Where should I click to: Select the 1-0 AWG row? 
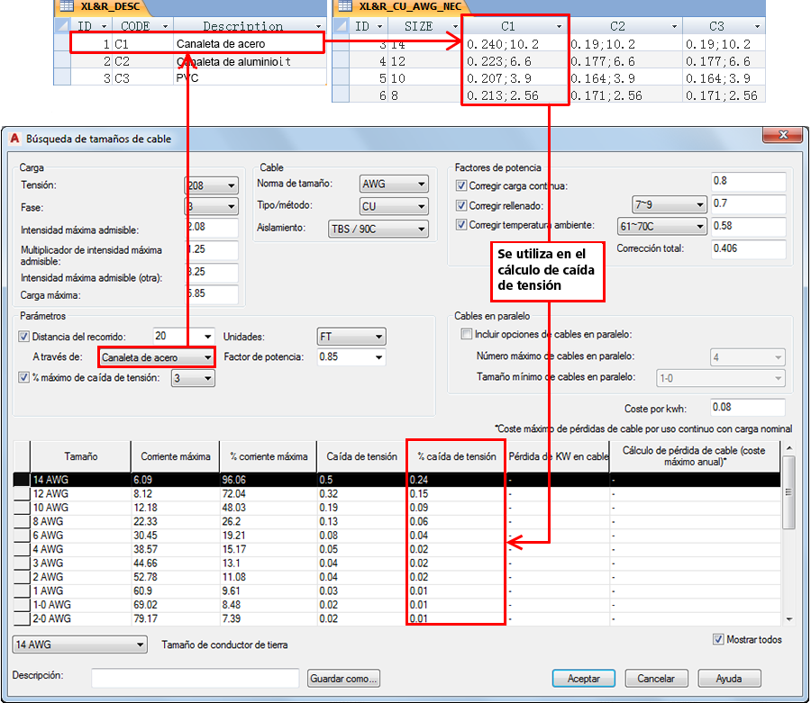tap(396, 605)
